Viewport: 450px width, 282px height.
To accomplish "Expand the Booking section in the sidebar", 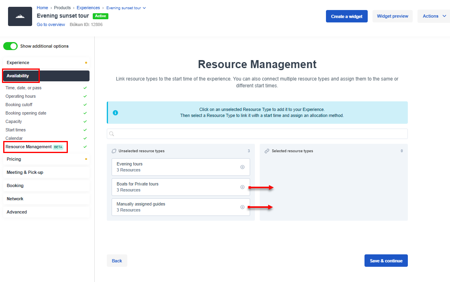I will 15,185.
